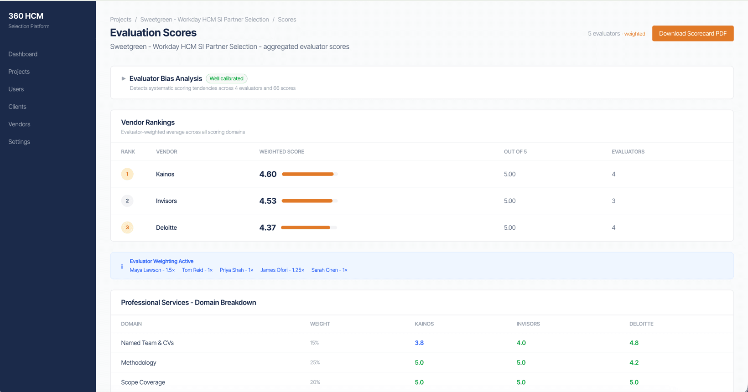This screenshot has height=392, width=748.
Task: Click the 4.60 weighted score
Action: pyautogui.click(x=268, y=174)
